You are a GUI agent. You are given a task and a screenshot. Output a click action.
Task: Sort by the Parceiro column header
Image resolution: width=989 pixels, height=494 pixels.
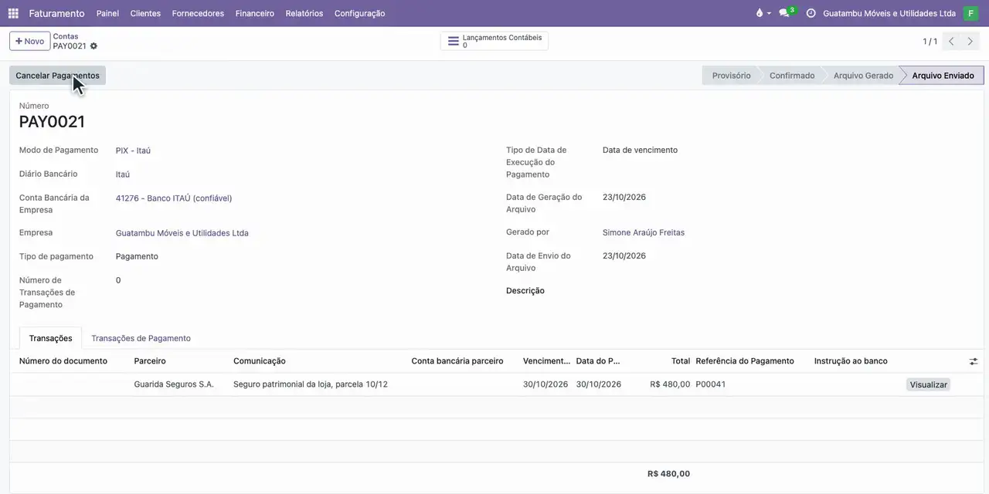(x=150, y=361)
